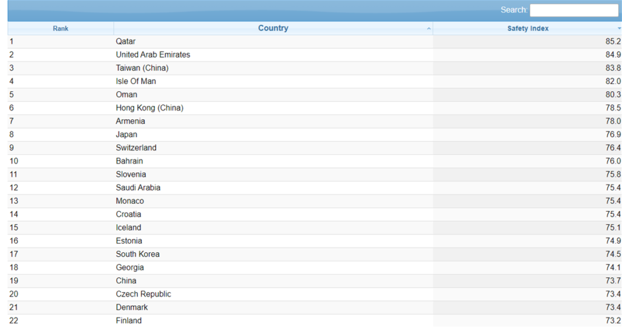Select Georgia in the table
The height and width of the screenshot is (327, 622).
tap(130, 267)
